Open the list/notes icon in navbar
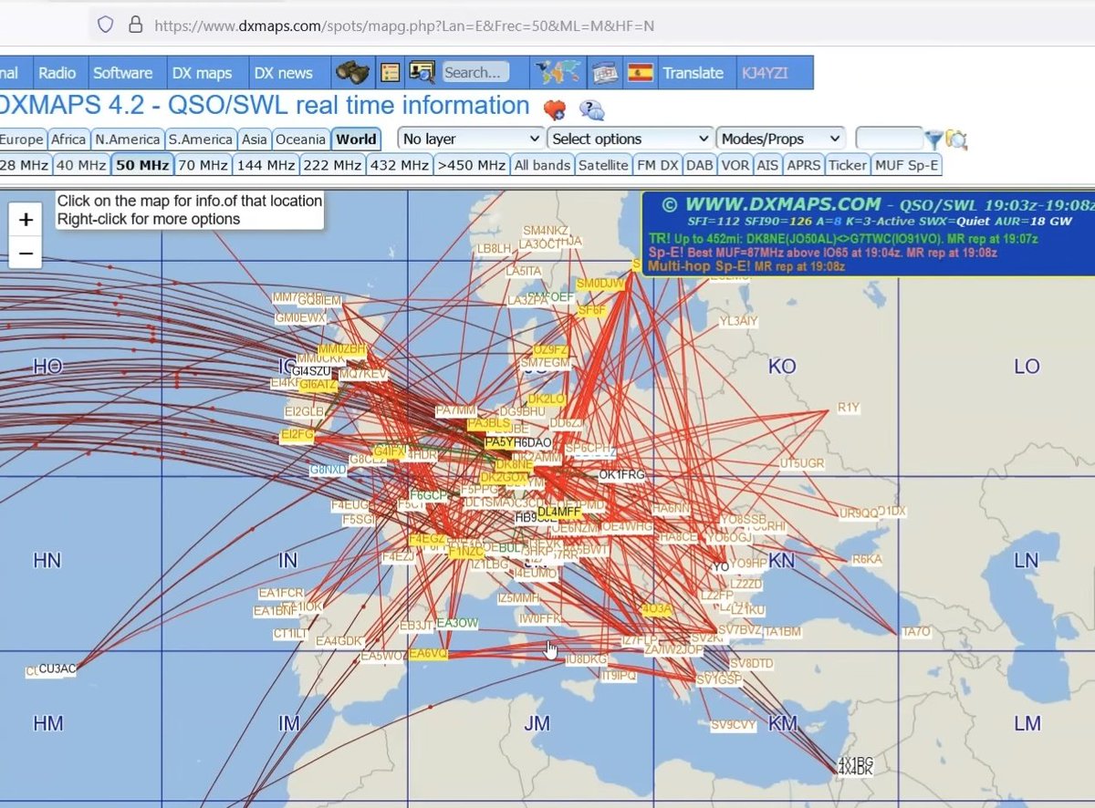 coord(391,73)
